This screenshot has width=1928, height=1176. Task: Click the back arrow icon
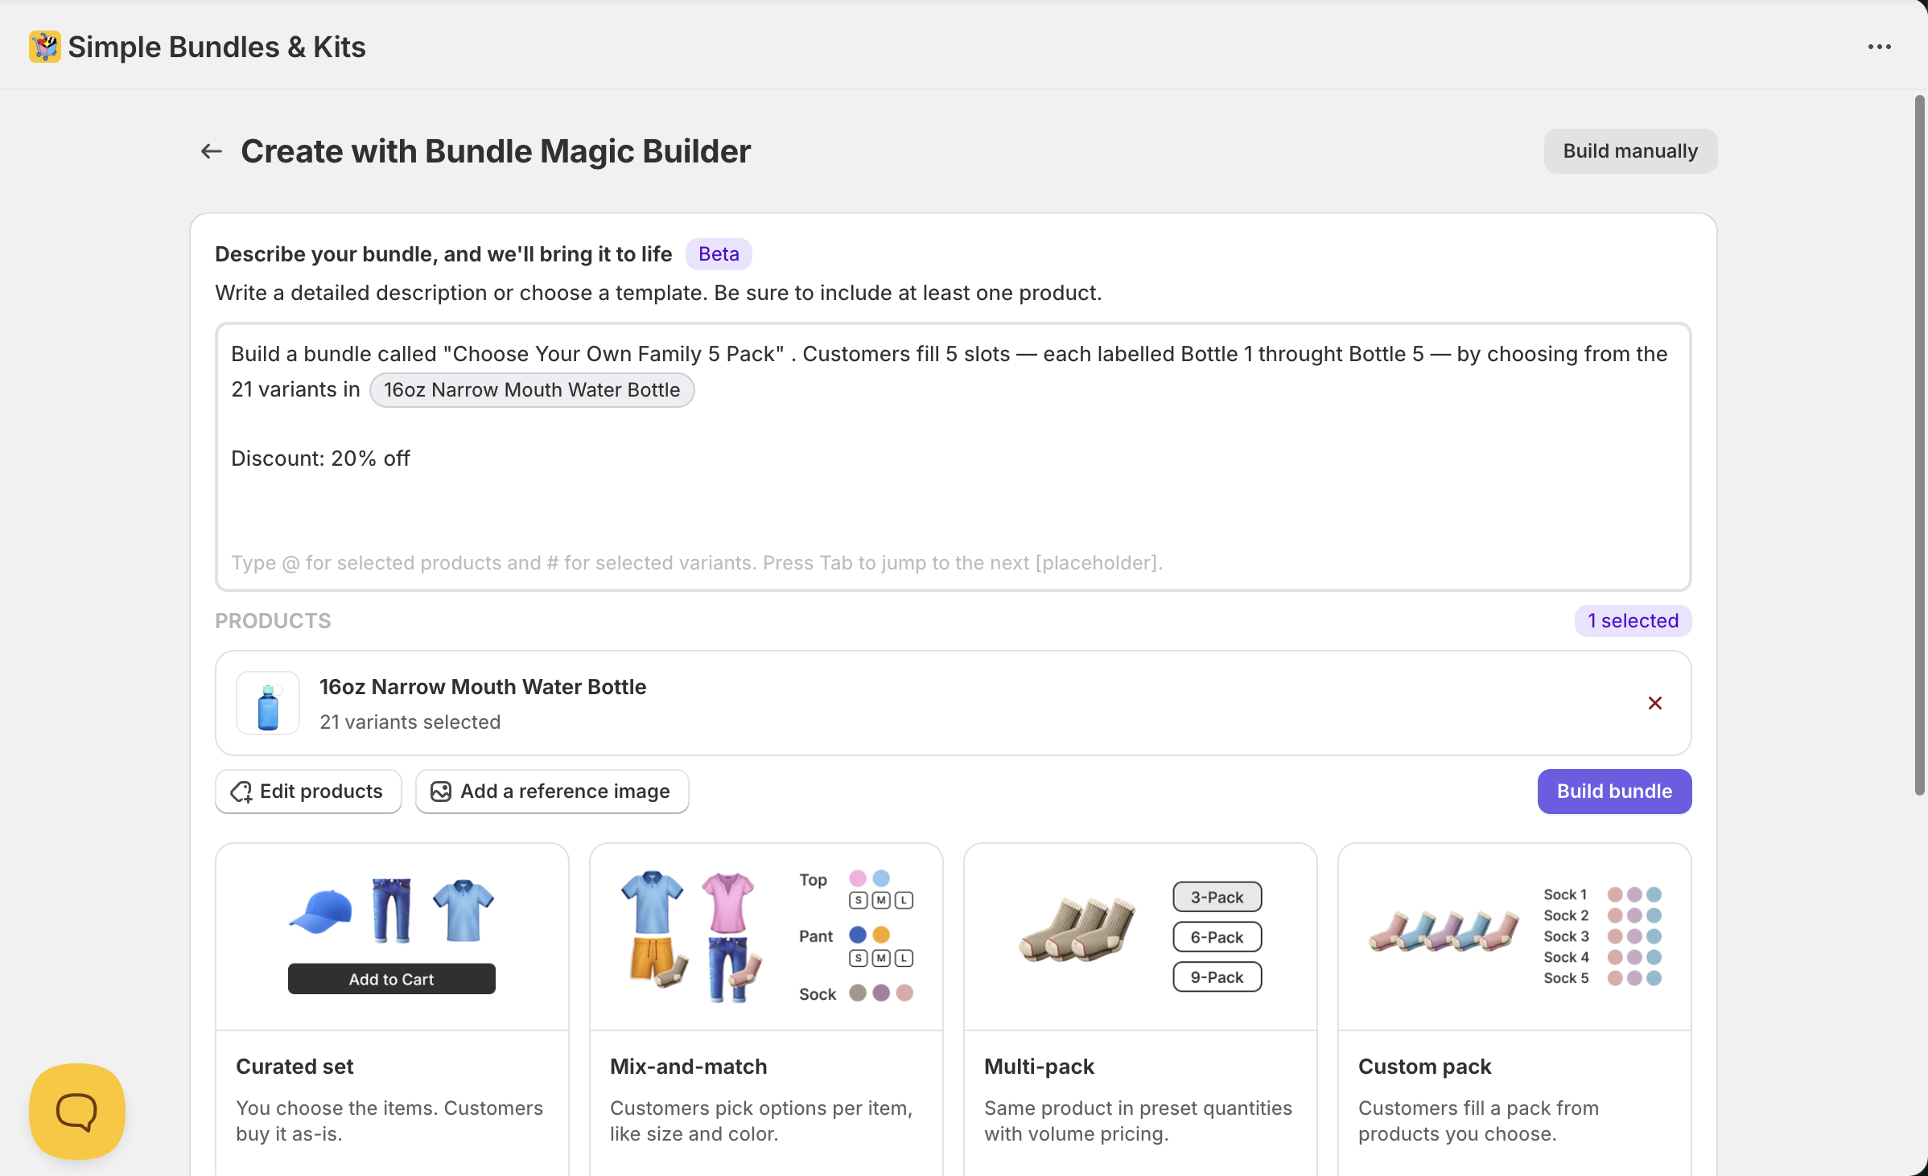[x=211, y=151]
